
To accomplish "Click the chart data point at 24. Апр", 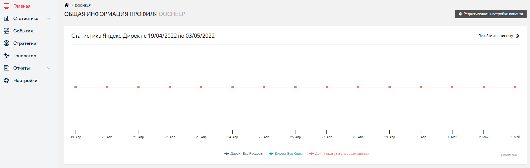I will click(x=233, y=87).
